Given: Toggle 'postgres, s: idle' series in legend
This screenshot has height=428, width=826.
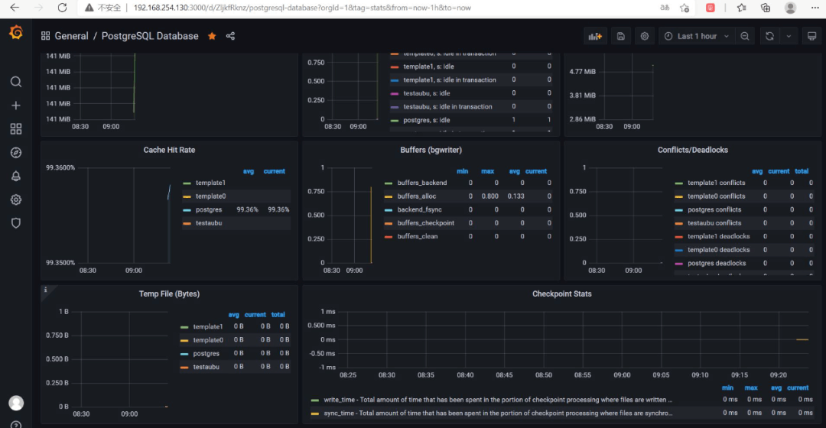Looking at the screenshot, I should coord(426,120).
